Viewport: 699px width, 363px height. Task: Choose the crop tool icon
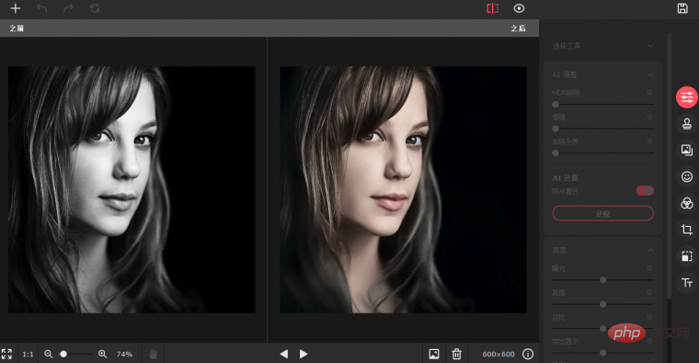[x=686, y=230]
